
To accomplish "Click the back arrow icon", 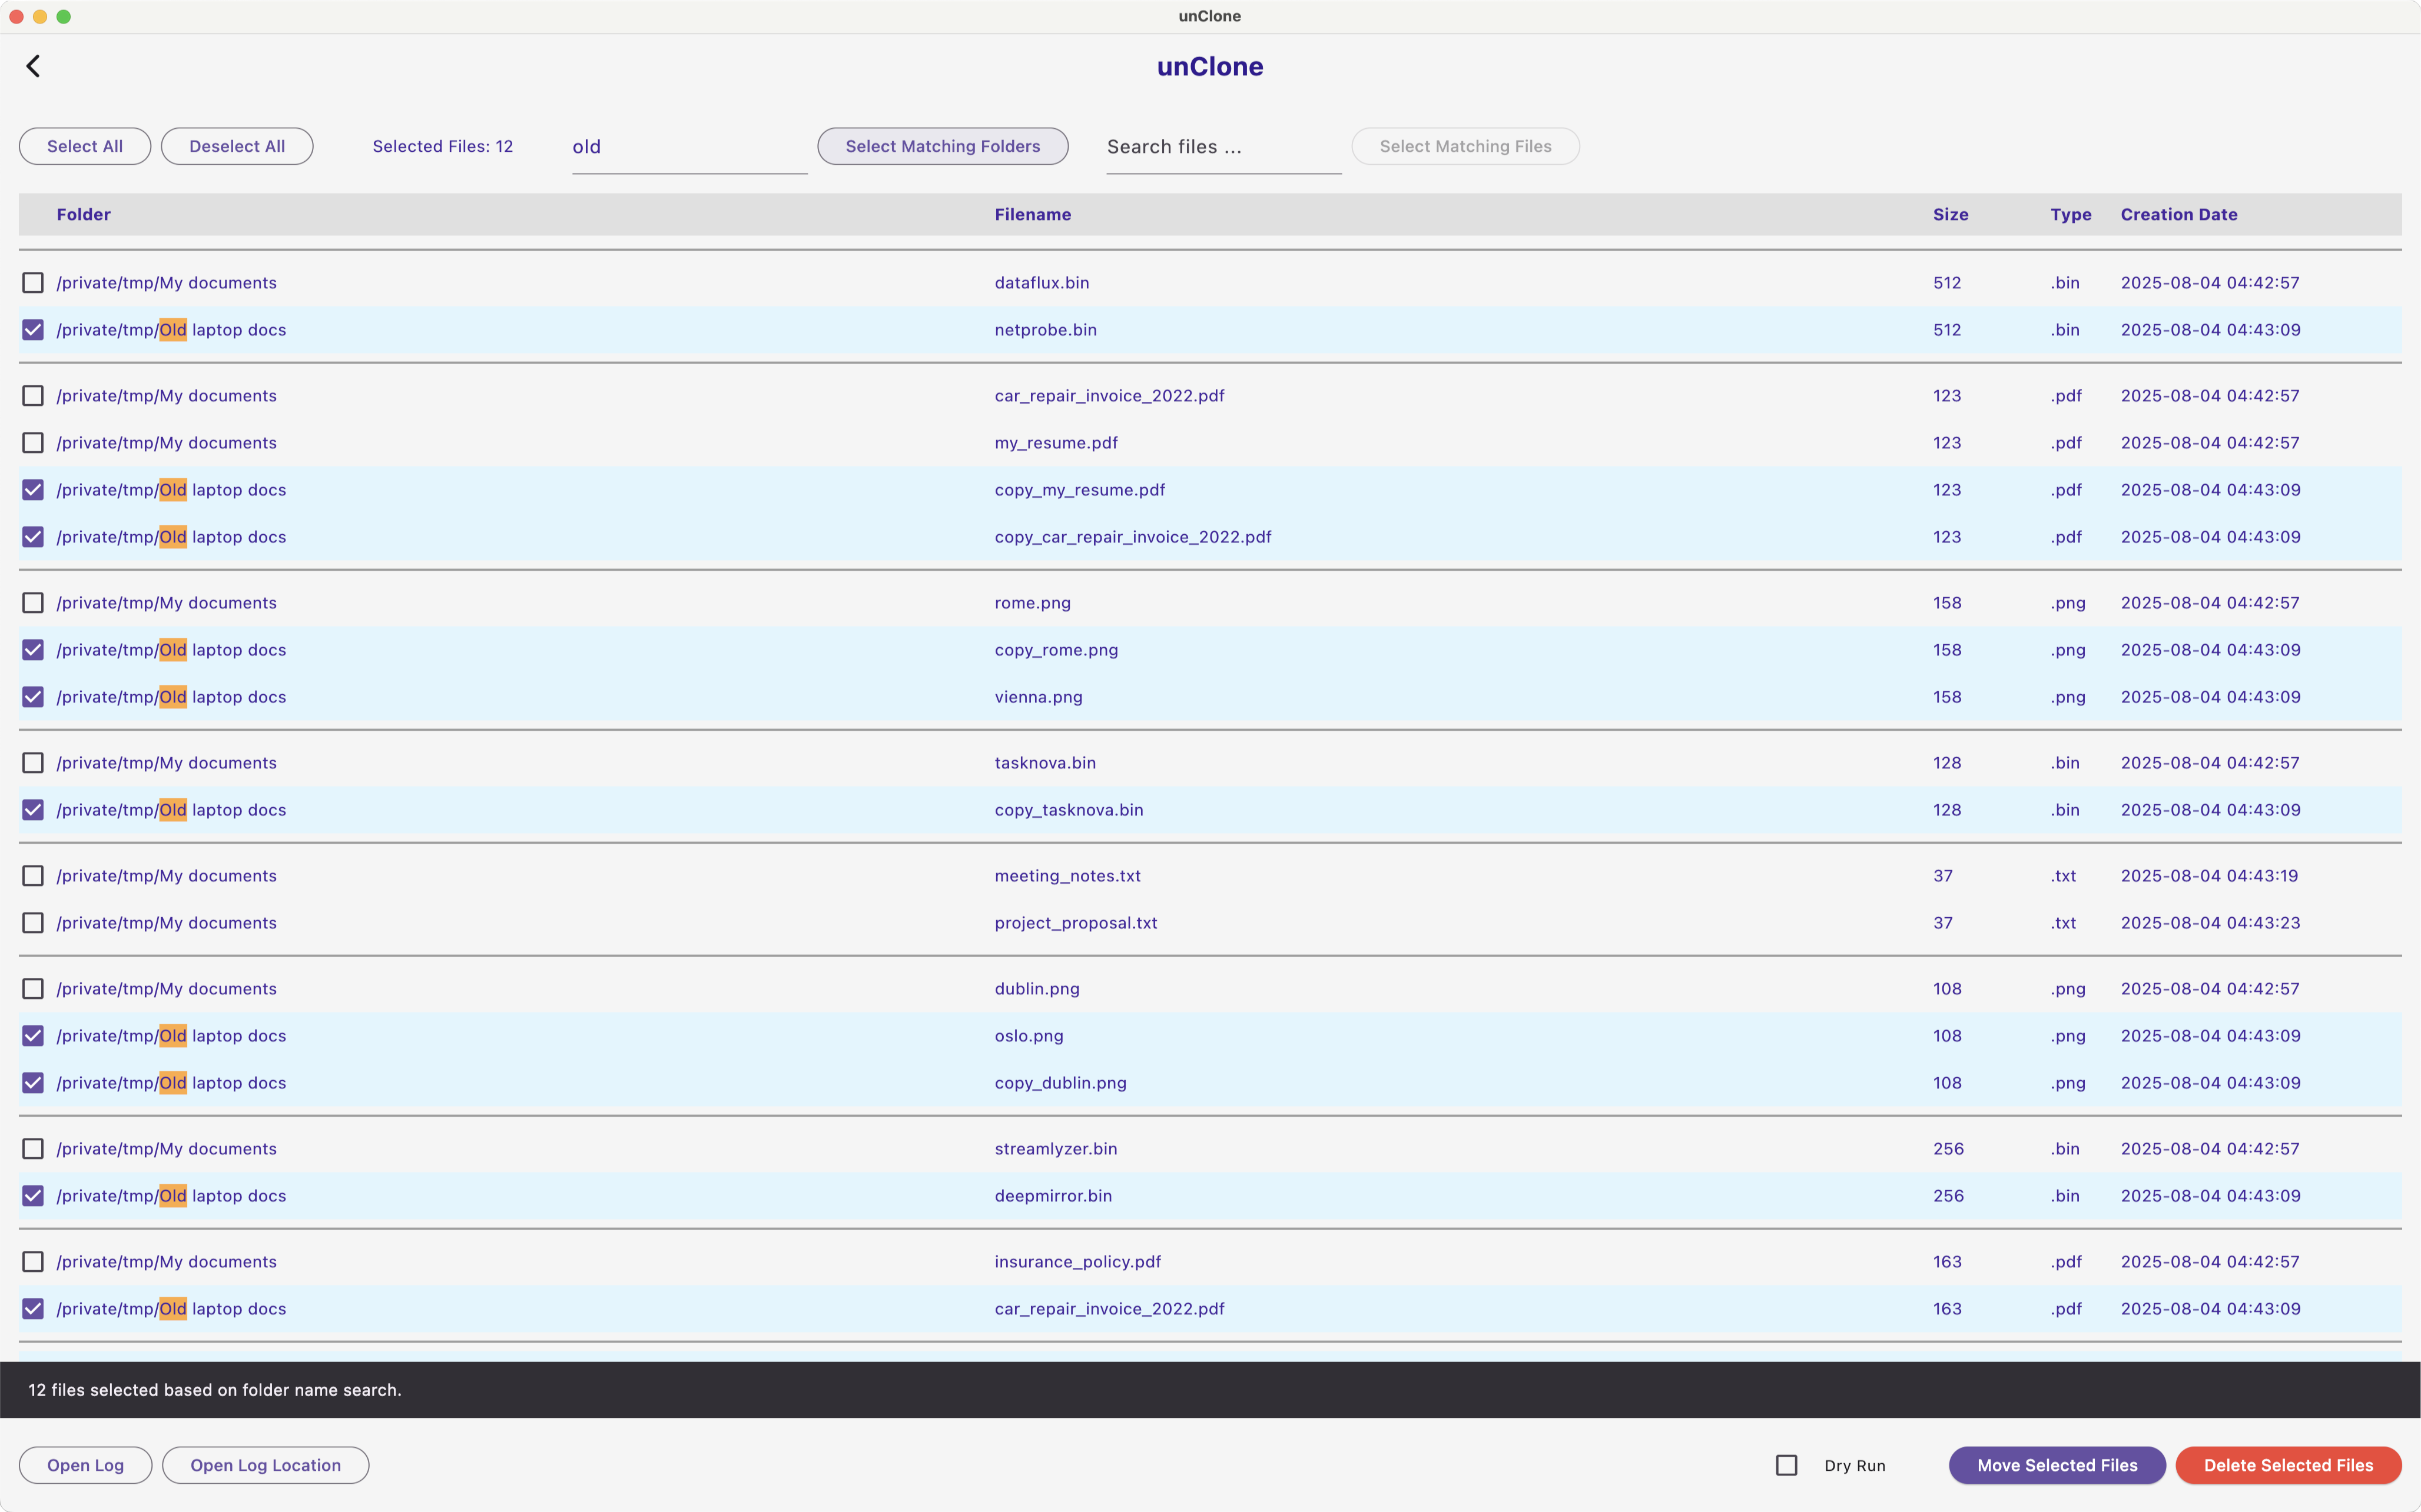I will 33,66.
